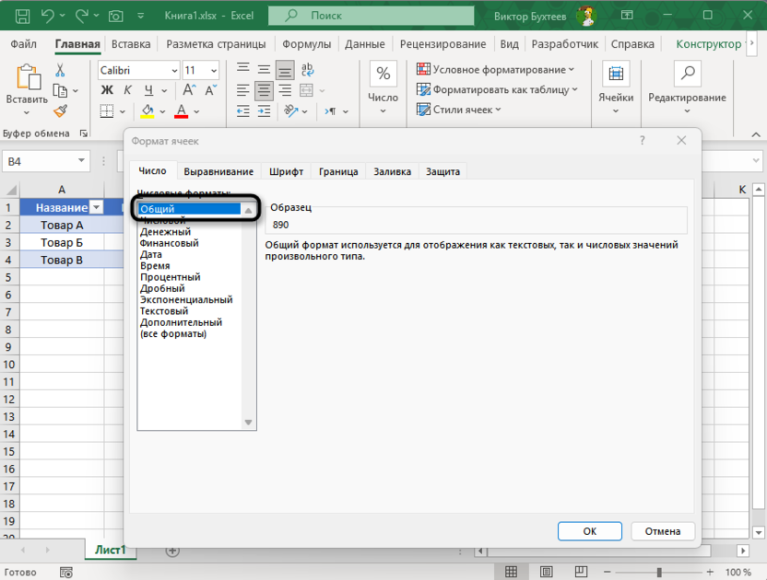Open the Название column filter dropdown
The width and height of the screenshot is (767, 580).
click(96, 208)
